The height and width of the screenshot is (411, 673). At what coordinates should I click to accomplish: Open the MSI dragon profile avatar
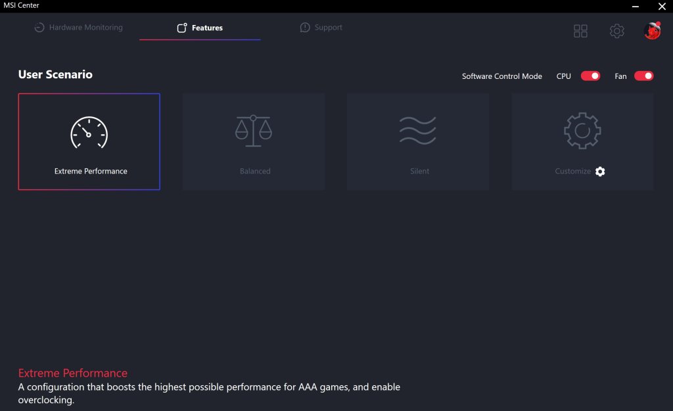coord(652,30)
